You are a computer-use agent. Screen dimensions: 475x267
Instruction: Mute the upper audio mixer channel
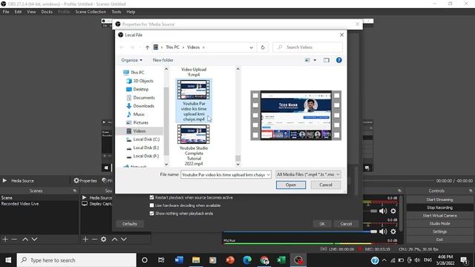(383, 211)
